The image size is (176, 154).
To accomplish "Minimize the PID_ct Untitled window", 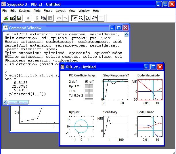I will [x=146, y=67].
